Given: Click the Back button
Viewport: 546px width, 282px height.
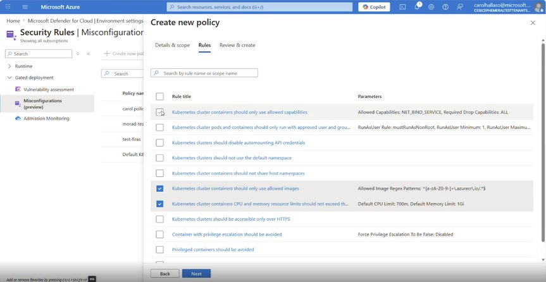Looking at the screenshot, I should pos(165,274).
